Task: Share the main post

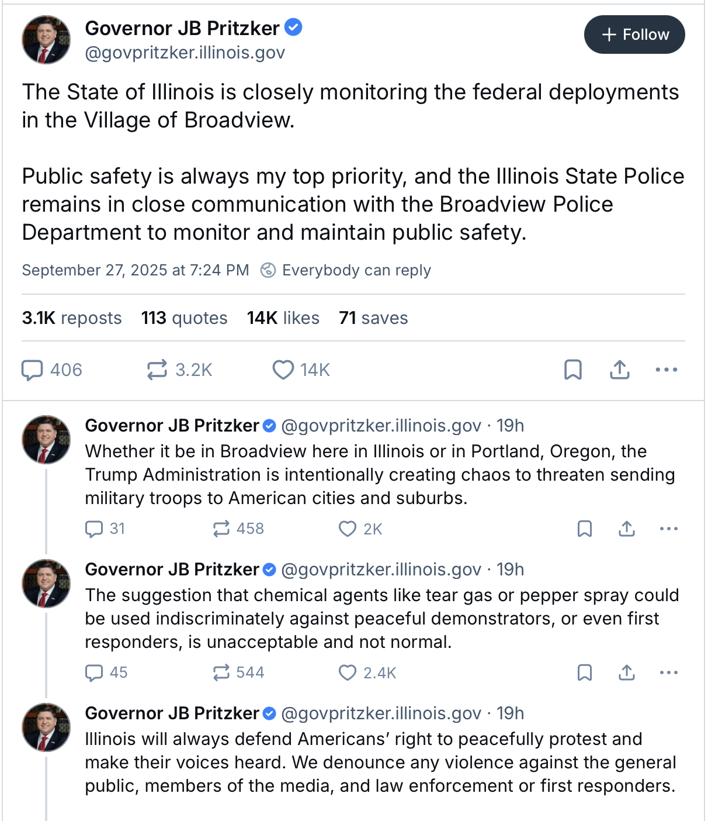Action: tap(619, 370)
